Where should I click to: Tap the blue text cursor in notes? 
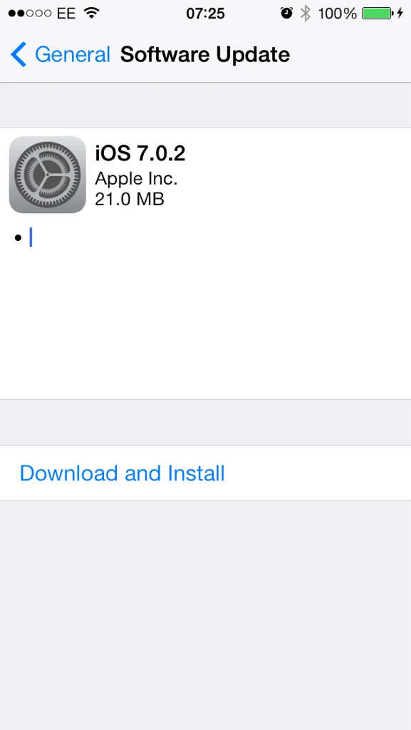31,237
